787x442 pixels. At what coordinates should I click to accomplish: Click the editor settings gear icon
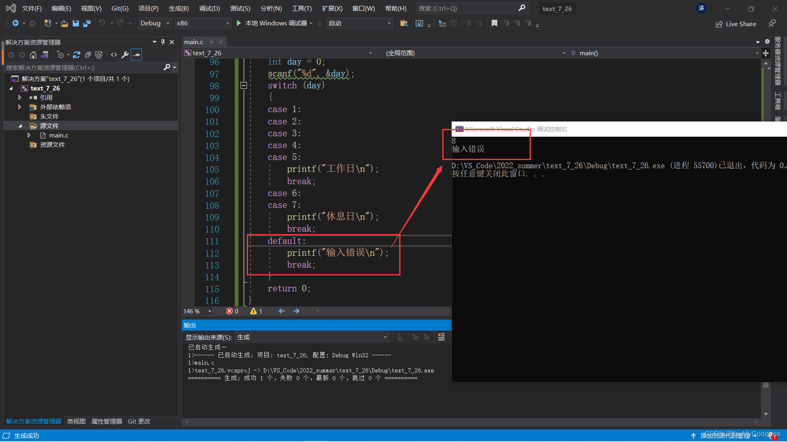767,42
